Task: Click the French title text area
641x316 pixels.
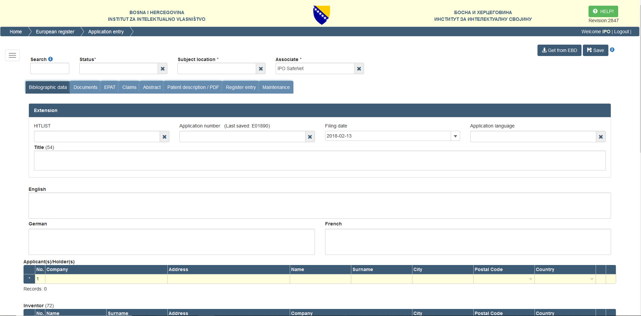Action: (x=468, y=242)
